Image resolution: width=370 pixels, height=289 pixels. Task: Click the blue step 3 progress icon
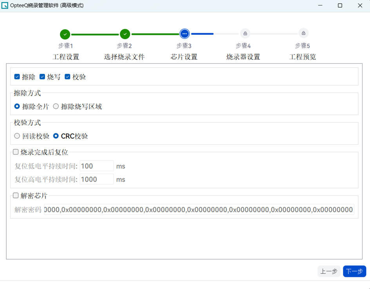(x=184, y=34)
